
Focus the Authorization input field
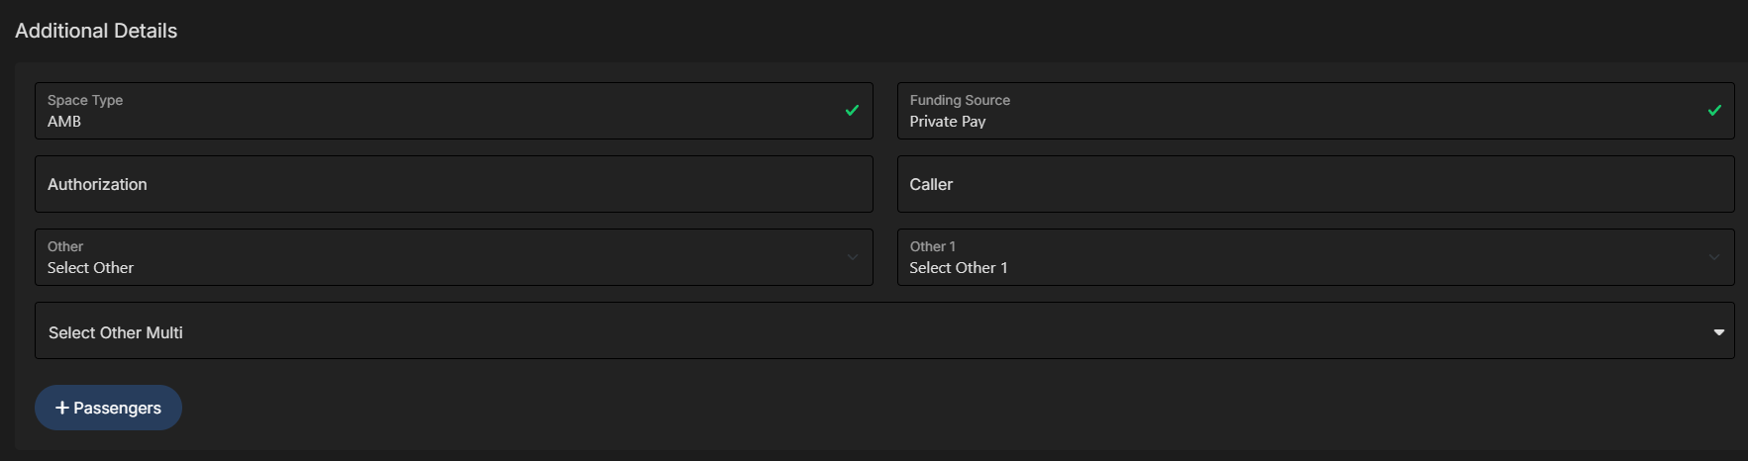454,184
